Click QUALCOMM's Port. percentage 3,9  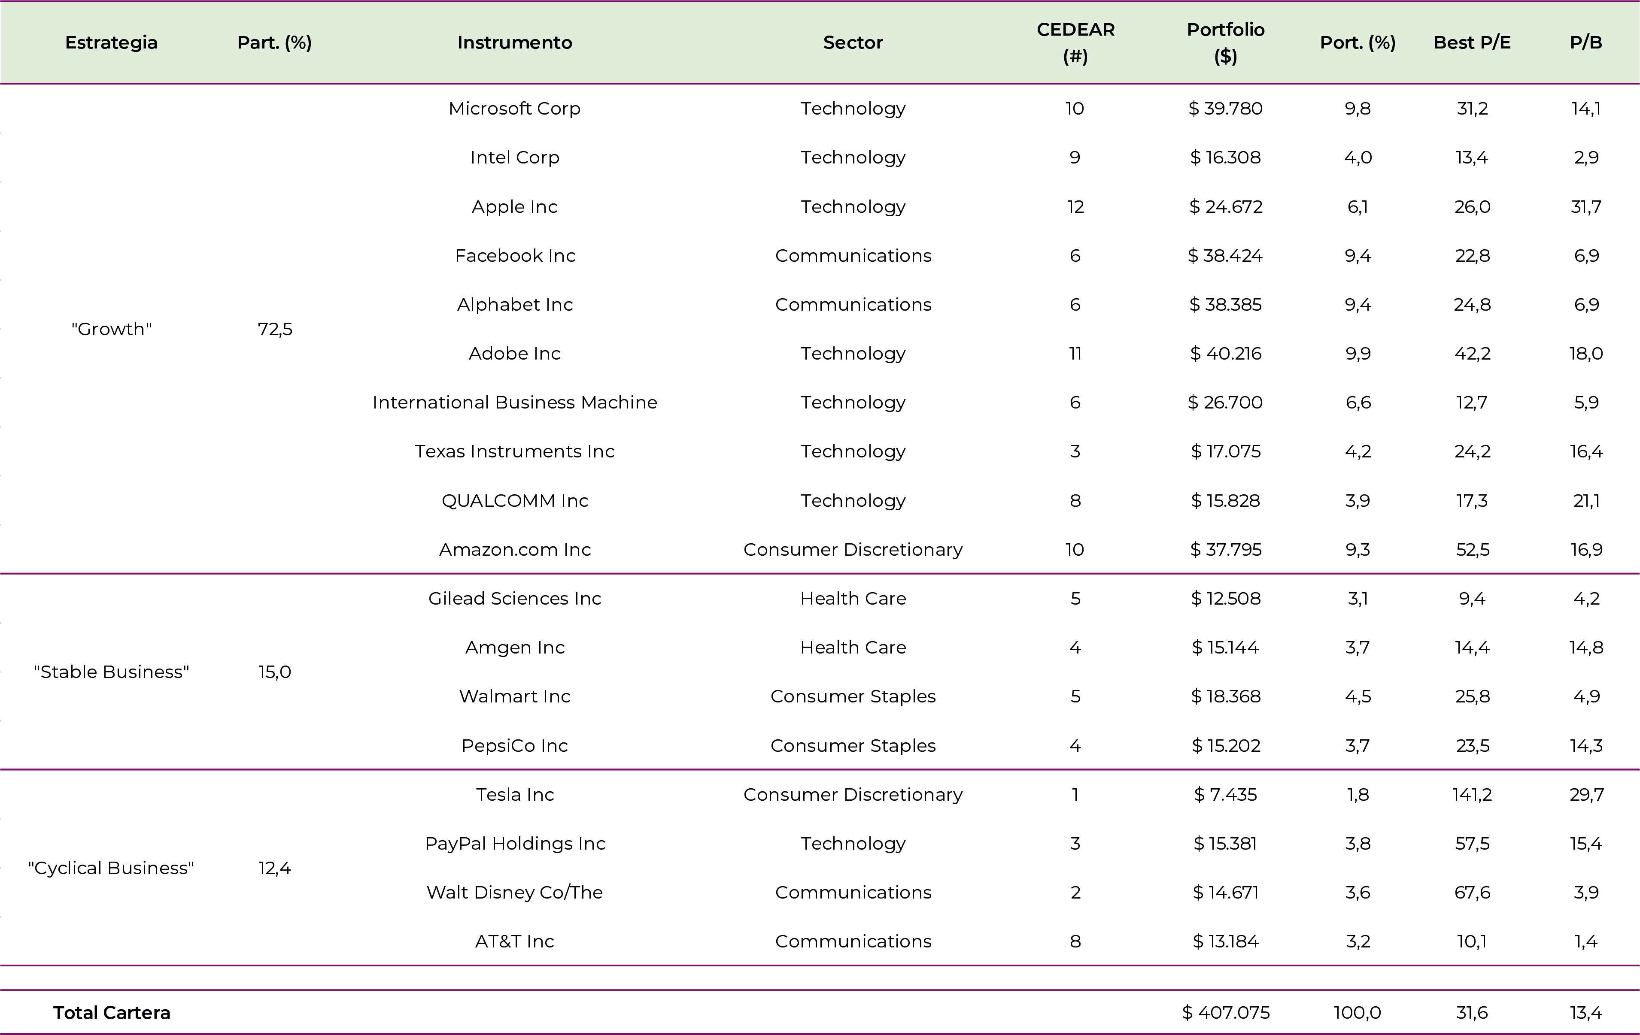click(x=1358, y=501)
